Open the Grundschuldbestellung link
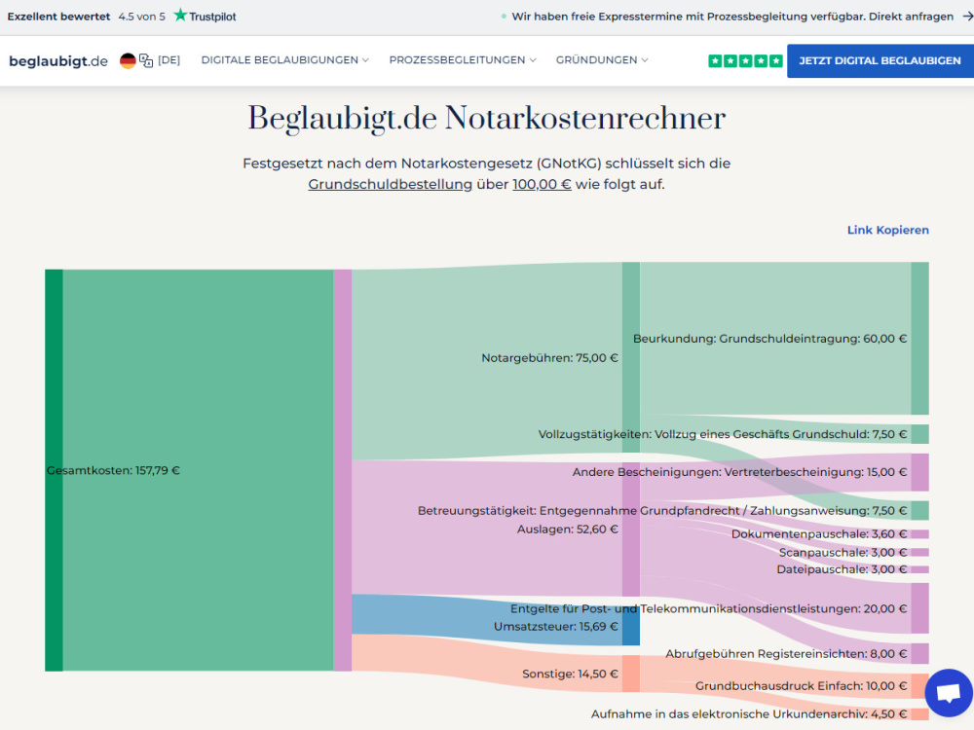974x730 pixels. [391, 184]
